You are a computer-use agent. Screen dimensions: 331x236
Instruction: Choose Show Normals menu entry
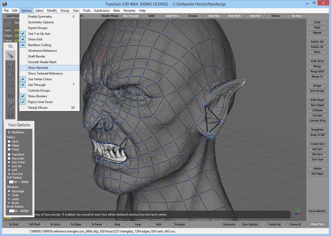click(49, 68)
